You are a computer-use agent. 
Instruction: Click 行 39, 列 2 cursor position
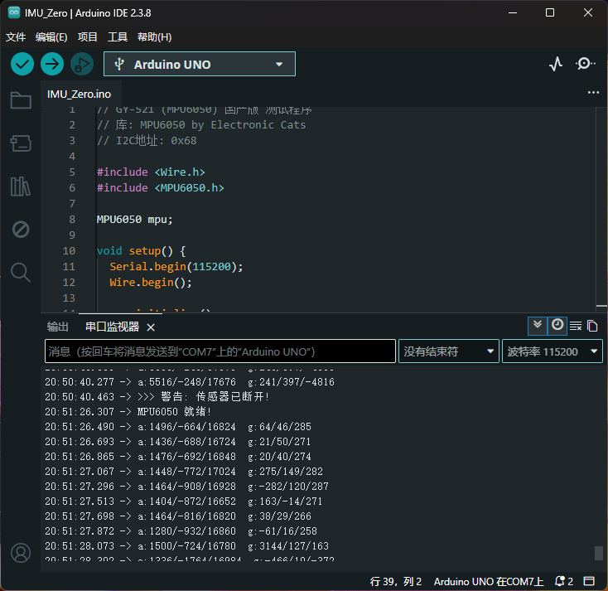(x=395, y=582)
